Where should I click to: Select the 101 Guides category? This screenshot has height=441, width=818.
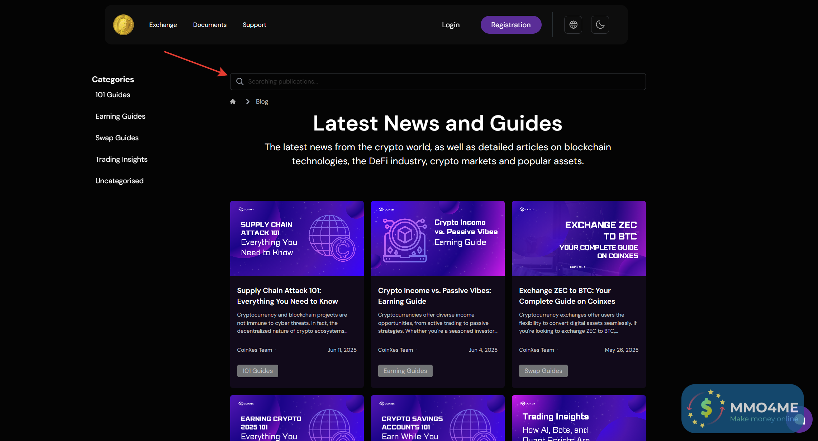113,95
